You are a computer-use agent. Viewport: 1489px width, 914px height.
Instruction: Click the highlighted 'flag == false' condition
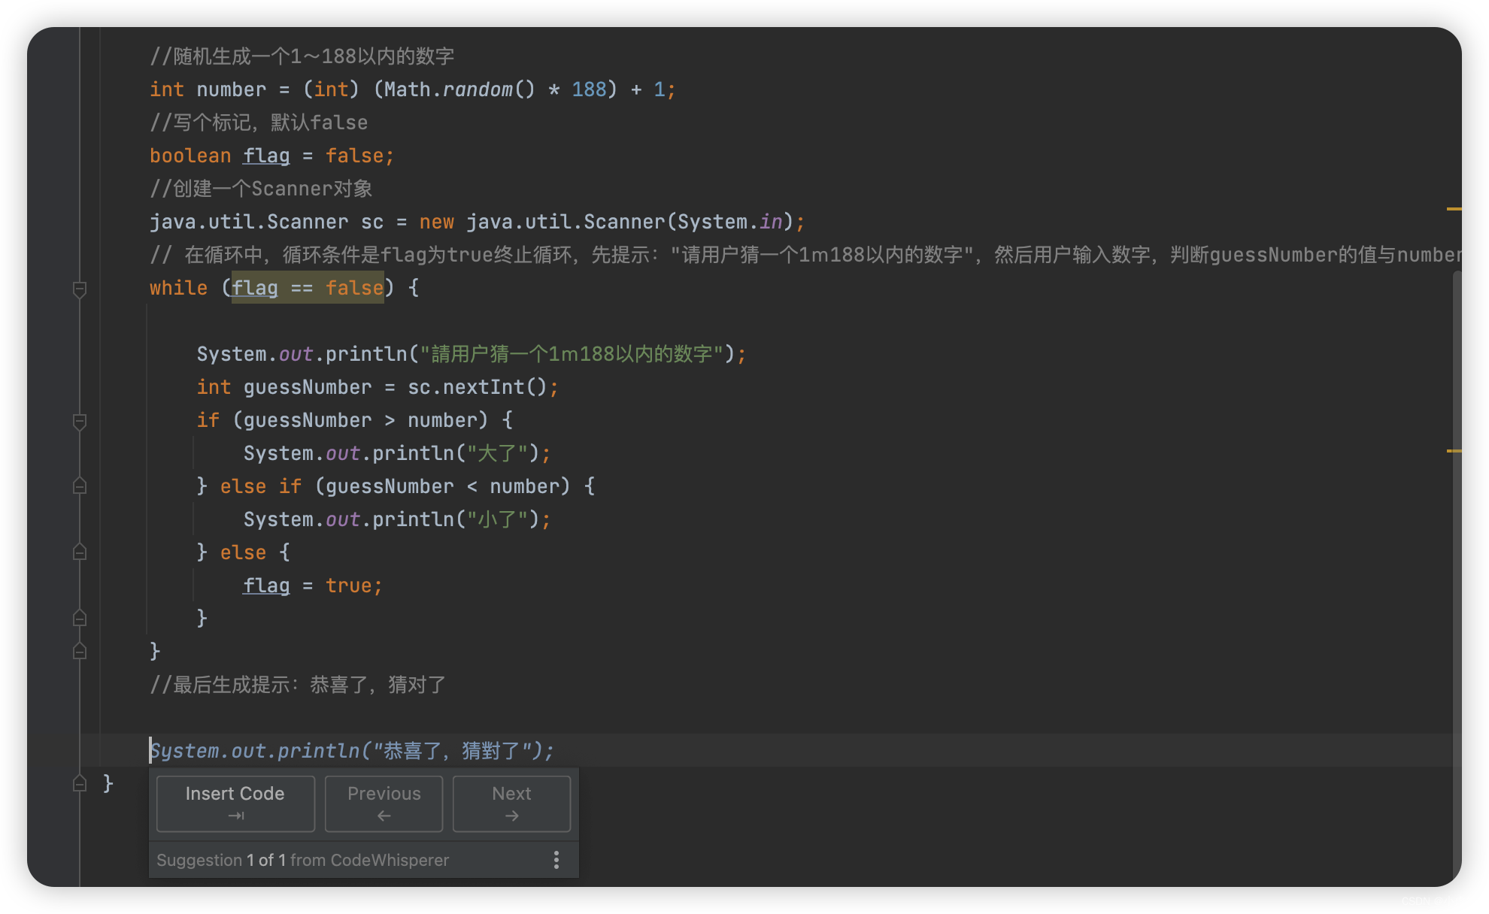click(307, 288)
